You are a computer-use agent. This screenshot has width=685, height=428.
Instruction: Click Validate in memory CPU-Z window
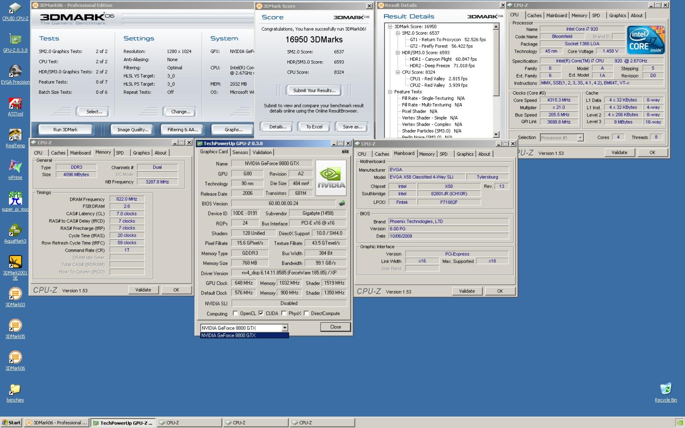click(x=143, y=290)
